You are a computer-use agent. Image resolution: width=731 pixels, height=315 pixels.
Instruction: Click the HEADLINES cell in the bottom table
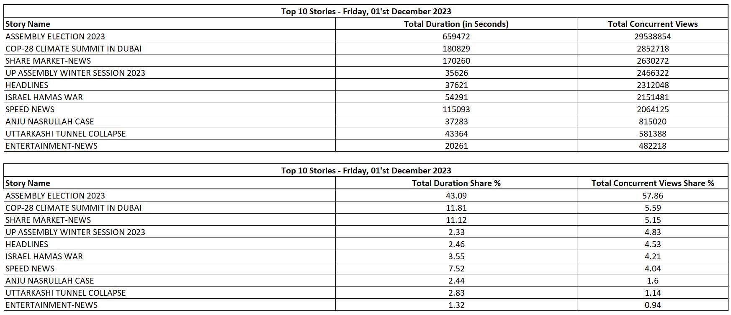coord(27,244)
